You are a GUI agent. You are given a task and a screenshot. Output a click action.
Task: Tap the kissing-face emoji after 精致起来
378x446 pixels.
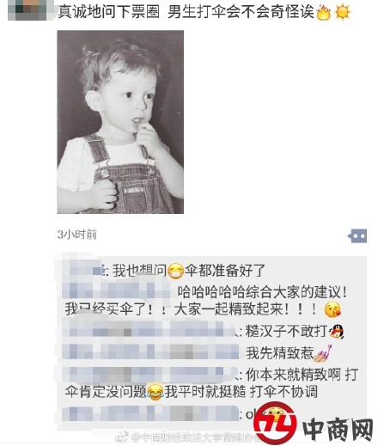click(x=332, y=310)
